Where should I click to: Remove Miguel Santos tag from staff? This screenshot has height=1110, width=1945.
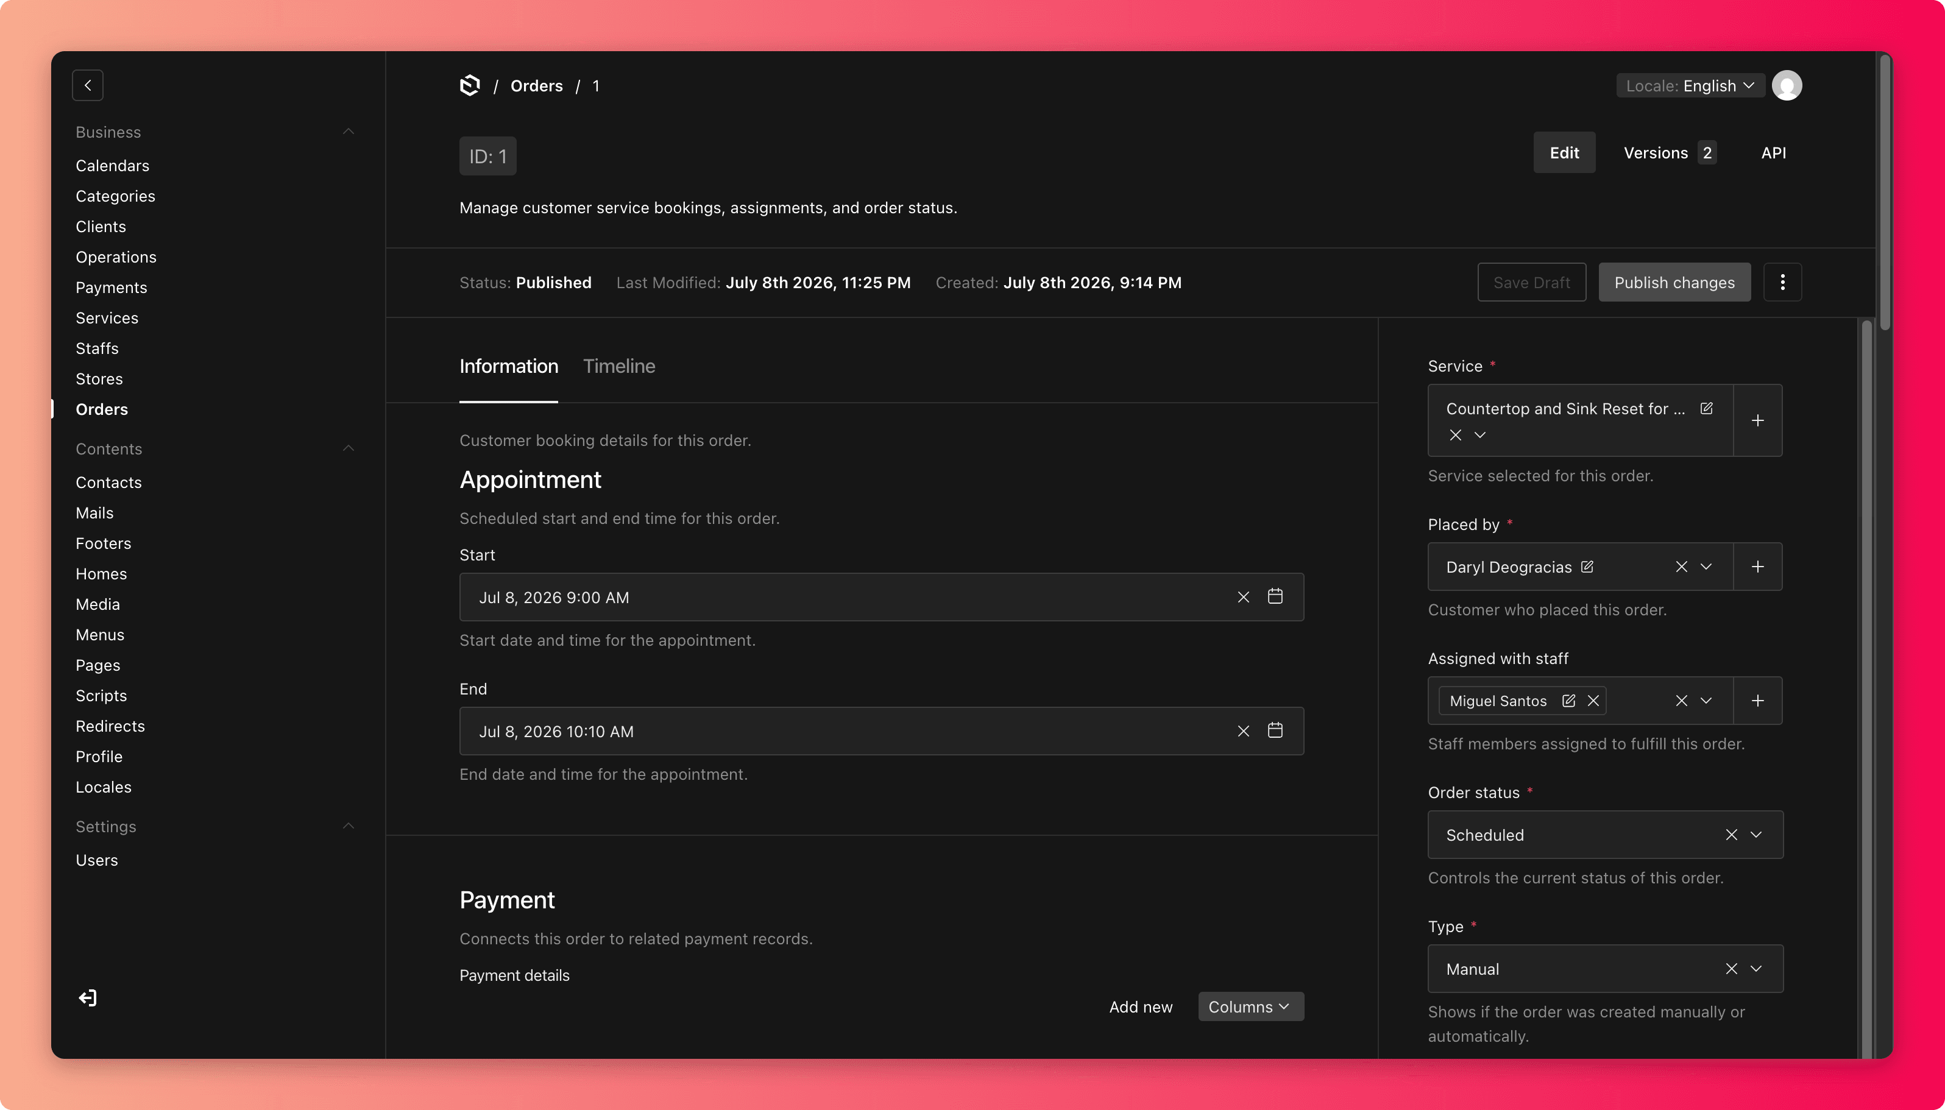tap(1593, 701)
